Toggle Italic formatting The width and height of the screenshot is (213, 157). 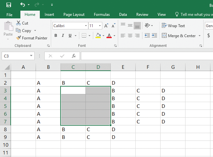[63, 36]
